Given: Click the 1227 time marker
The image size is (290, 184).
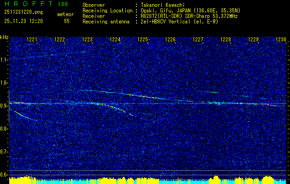Looking at the screenshot, I should pyautogui.click(x=198, y=40).
